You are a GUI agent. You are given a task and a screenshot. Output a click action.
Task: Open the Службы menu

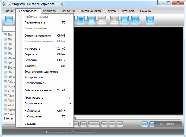(x=111, y=11)
